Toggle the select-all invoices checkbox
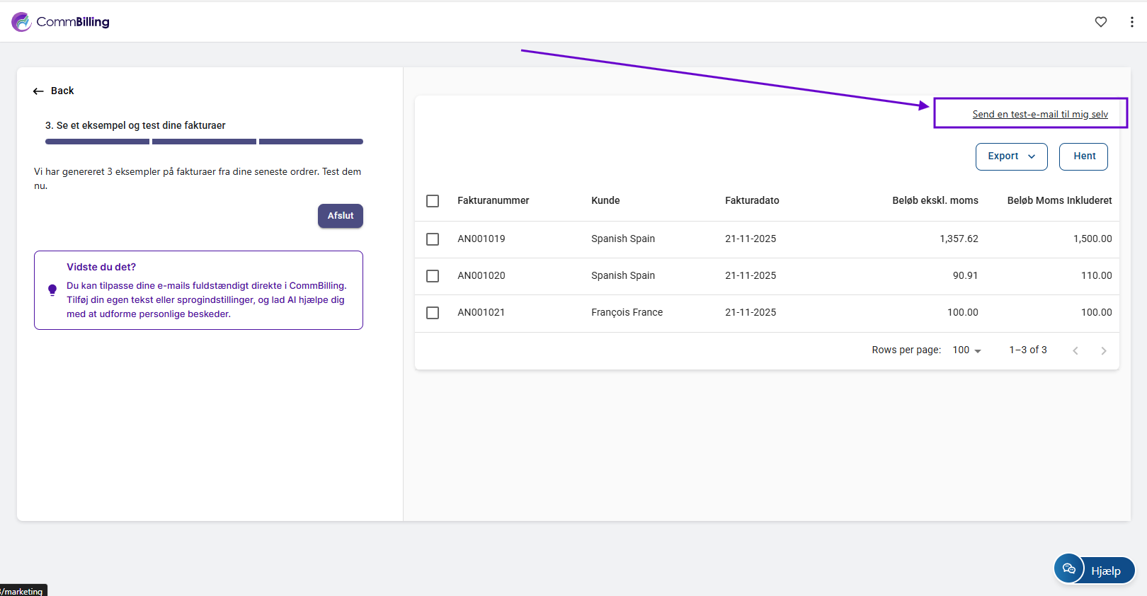1147x596 pixels. pyautogui.click(x=433, y=201)
